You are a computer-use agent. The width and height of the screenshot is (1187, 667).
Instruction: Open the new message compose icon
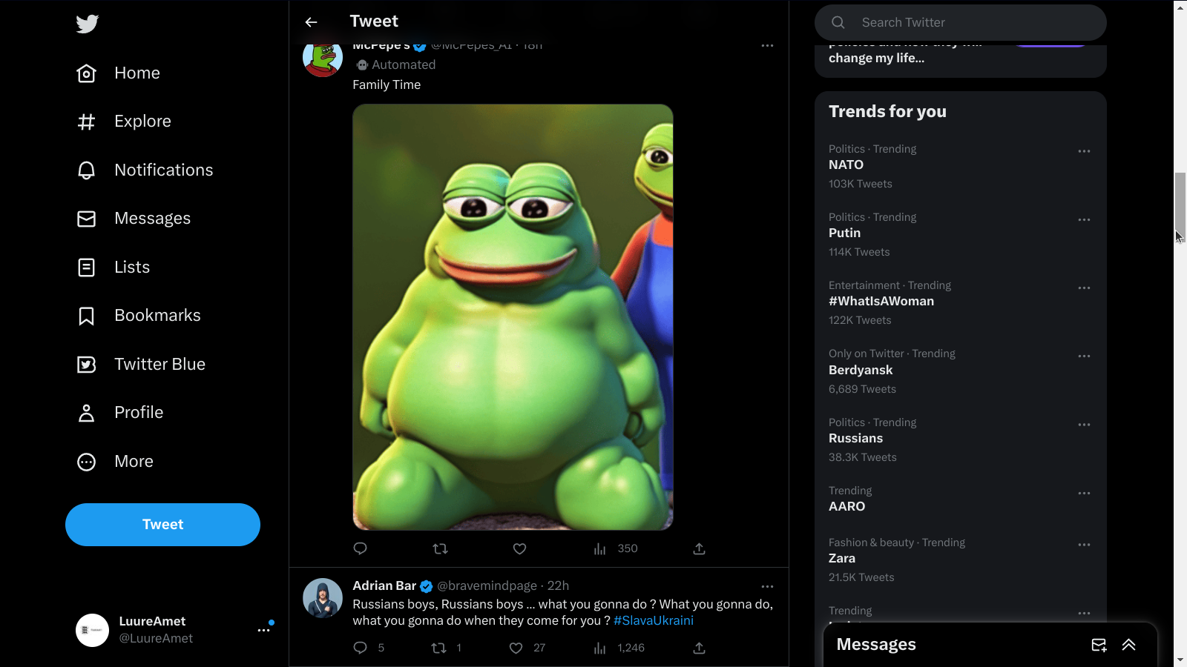point(1099,645)
